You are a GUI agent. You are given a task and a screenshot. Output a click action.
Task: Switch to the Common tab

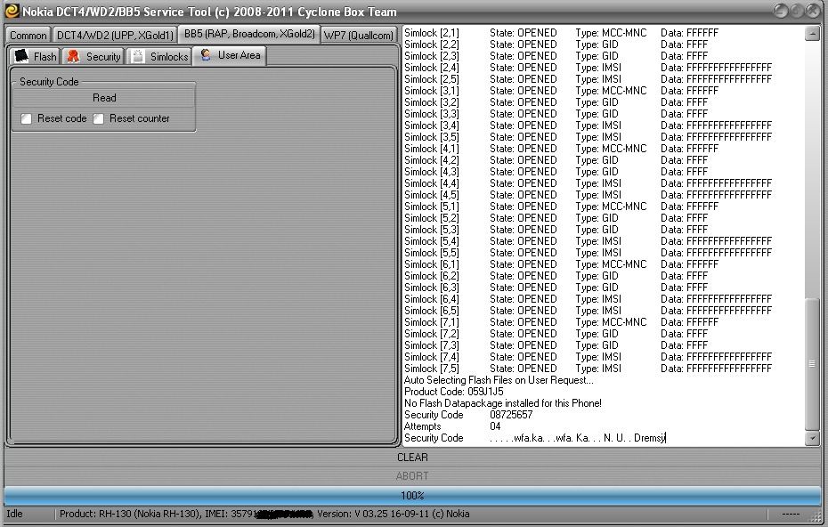(28, 36)
